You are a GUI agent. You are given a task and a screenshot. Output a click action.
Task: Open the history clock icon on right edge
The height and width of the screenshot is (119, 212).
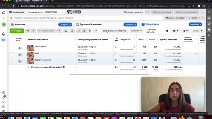click(209, 29)
